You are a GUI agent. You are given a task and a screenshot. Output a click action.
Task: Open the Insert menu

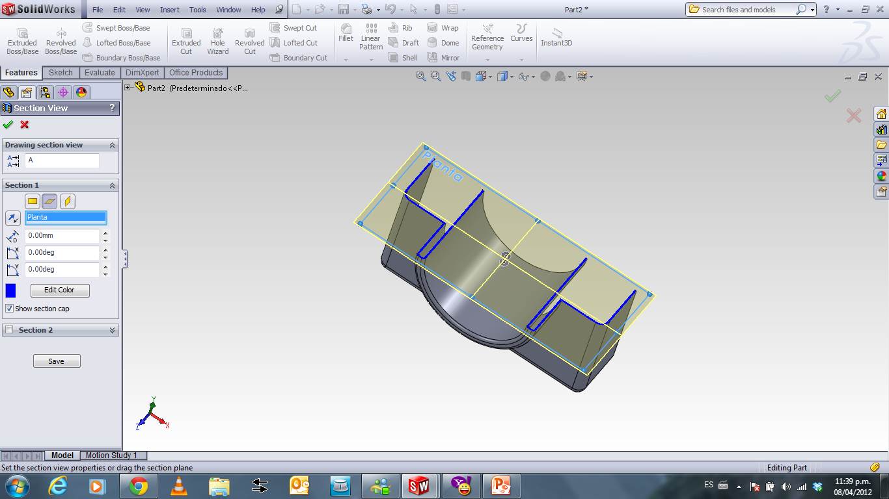[169, 10]
